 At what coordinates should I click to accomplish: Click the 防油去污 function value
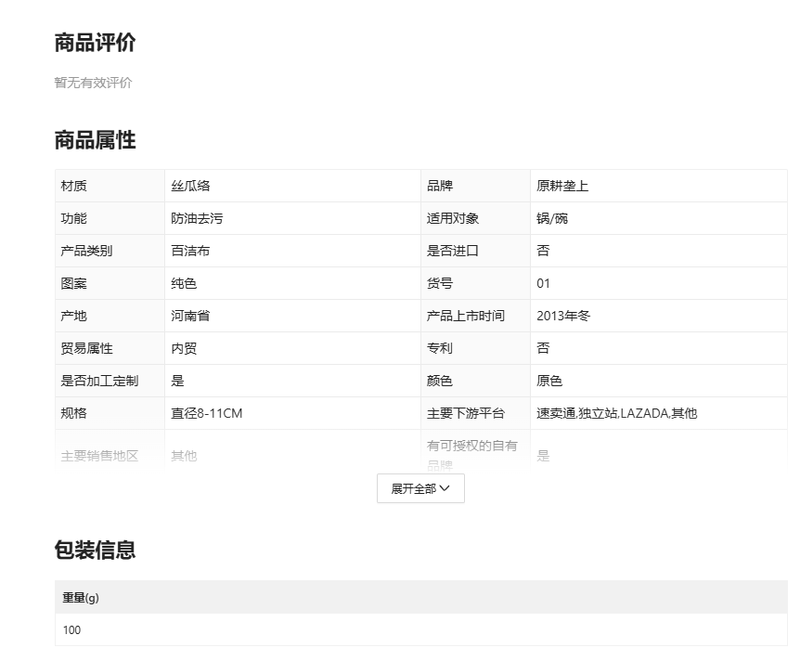coord(197,218)
